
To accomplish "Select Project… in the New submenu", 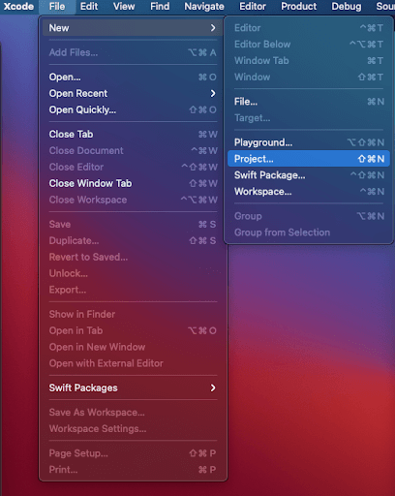I will [309, 159].
